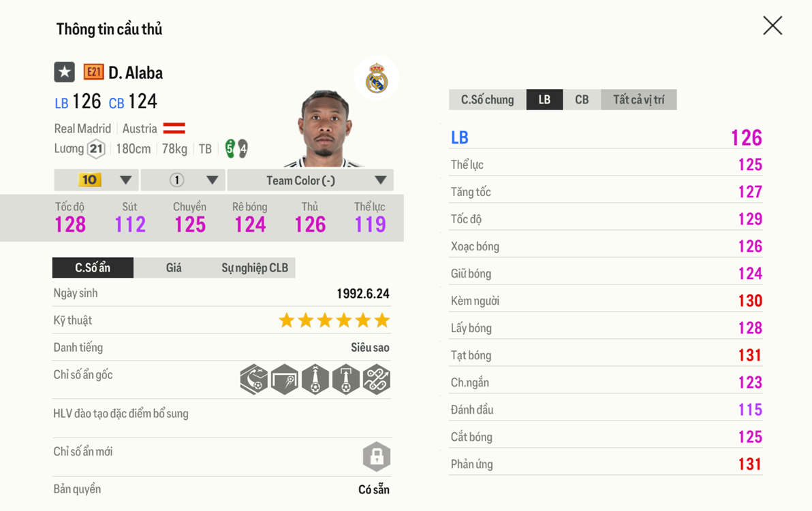Click the goal-shot hidden trait icon
Screen dimensions: 812x511
point(284,380)
